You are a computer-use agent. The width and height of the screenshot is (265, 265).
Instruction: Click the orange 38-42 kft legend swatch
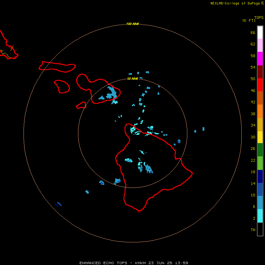[x=260, y=111]
